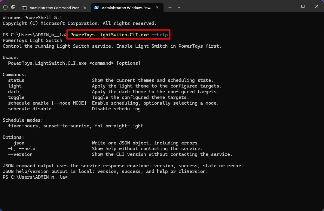Click 'Write one JSON object, including errors.'
Viewport: 324px width, 211px height.
pos(146,143)
